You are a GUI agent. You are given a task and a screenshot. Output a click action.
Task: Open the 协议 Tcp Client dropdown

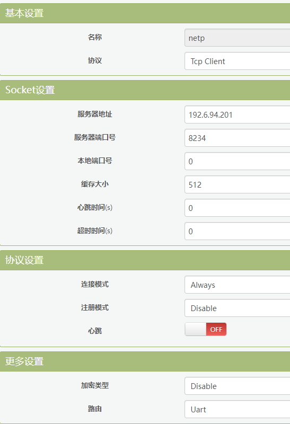click(237, 61)
